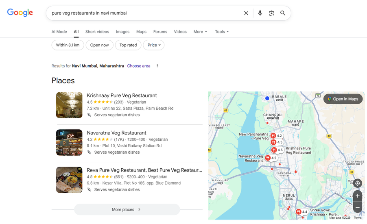Click the New Pancharatna 4.2 map pin

276,136
